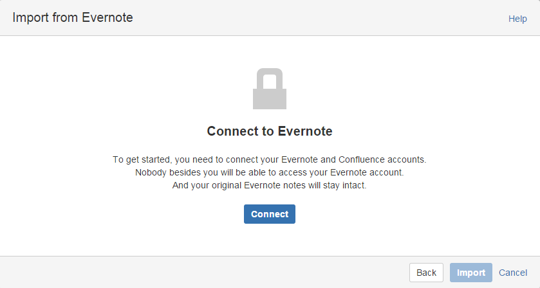Click the "Import from Evernote" dialog title

[x=73, y=18]
